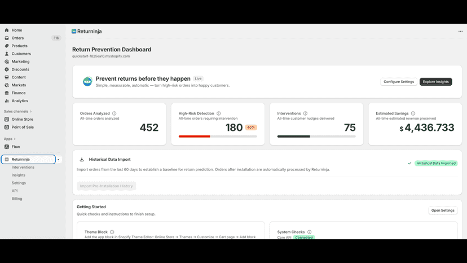The image size is (467, 263).
Task: Click Open Settings button
Action: tap(443, 211)
